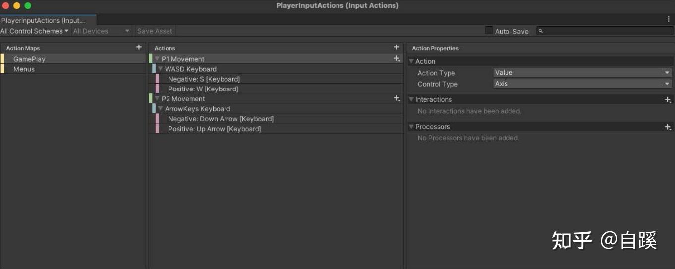Click the search magnifier icon
This screenshot has height=269, width=675.
tap(541, 31)
